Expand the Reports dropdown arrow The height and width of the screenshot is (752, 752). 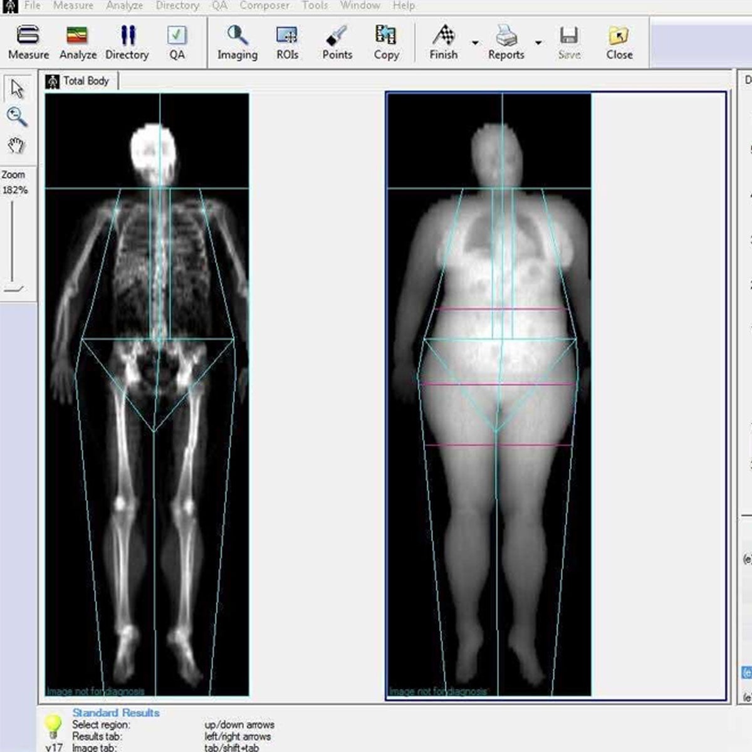point(538,43)
